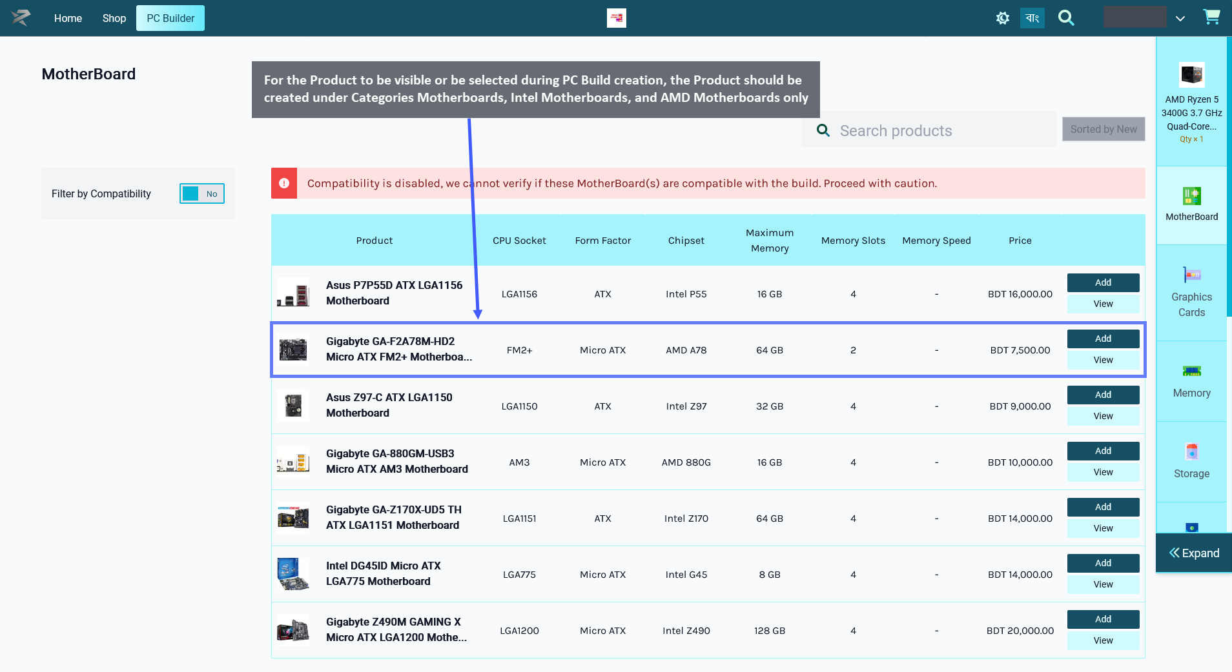Click the CPU Socket column header
The image size is (1232, 672).
point(519,241)
